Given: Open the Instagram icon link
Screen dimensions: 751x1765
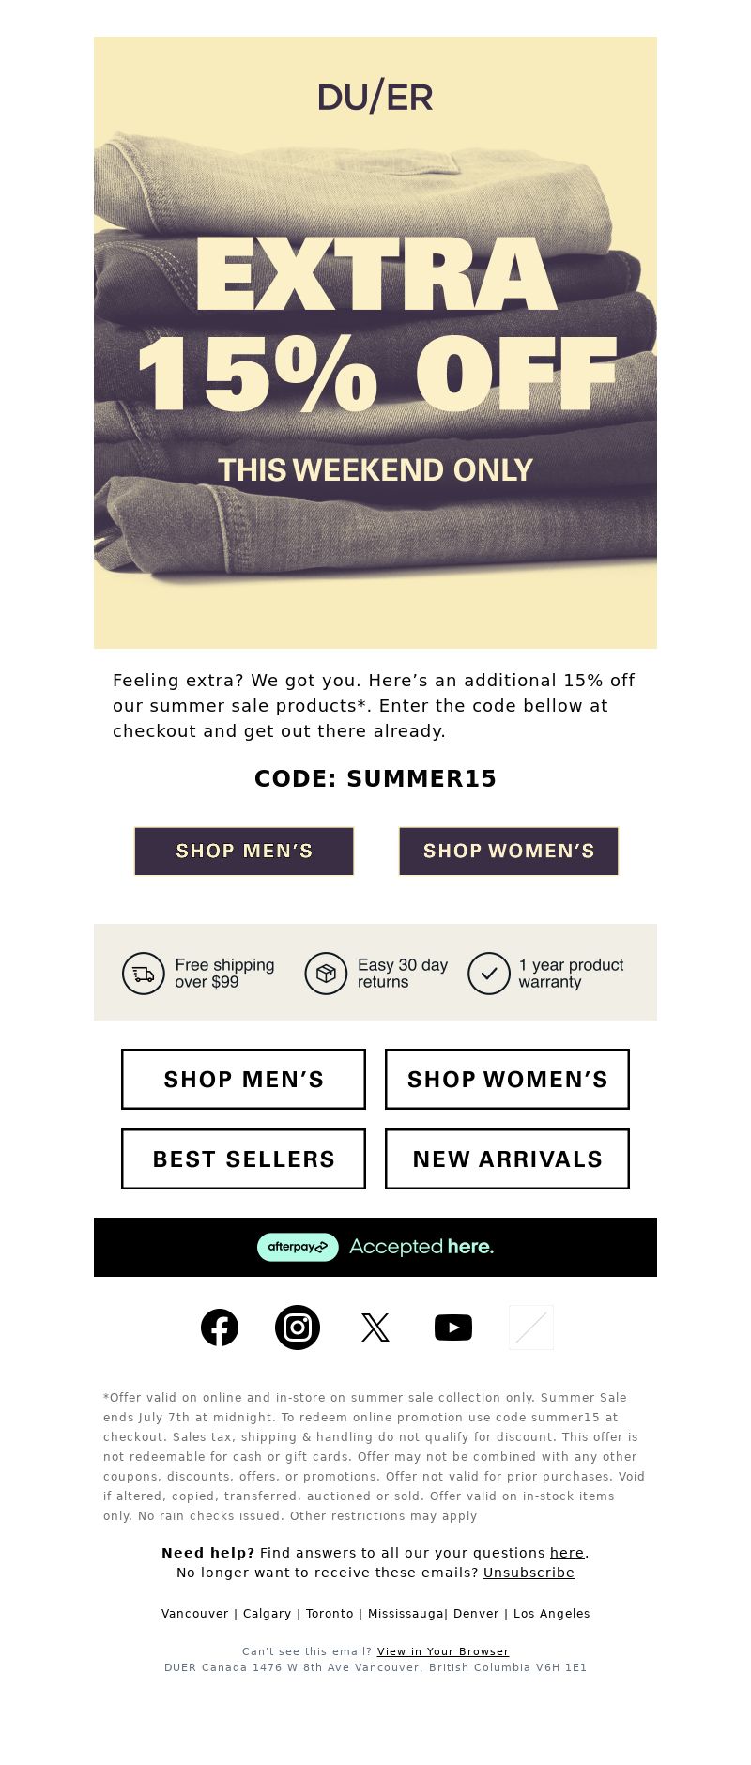Looking at the screenshot, I should [x=298, y=1328].
